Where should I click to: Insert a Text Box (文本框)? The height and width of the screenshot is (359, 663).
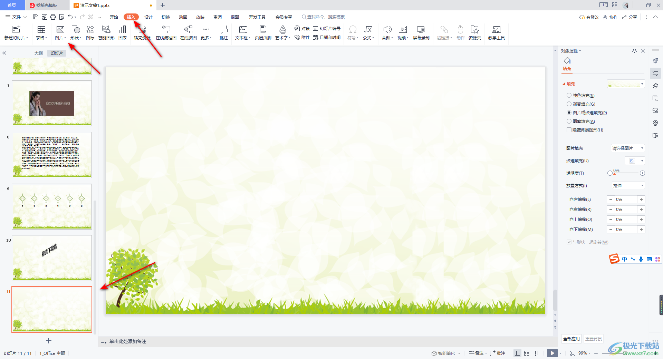click(x=243, y=33)
